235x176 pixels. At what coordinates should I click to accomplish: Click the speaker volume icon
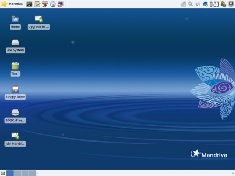point(198,4)
